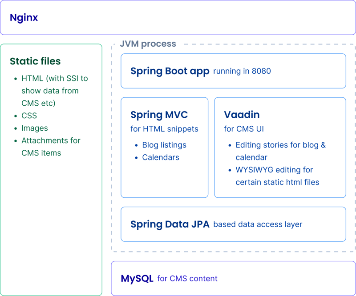Select the for CMS content text
The image size is (356, 296).
(x=187, y=279)
